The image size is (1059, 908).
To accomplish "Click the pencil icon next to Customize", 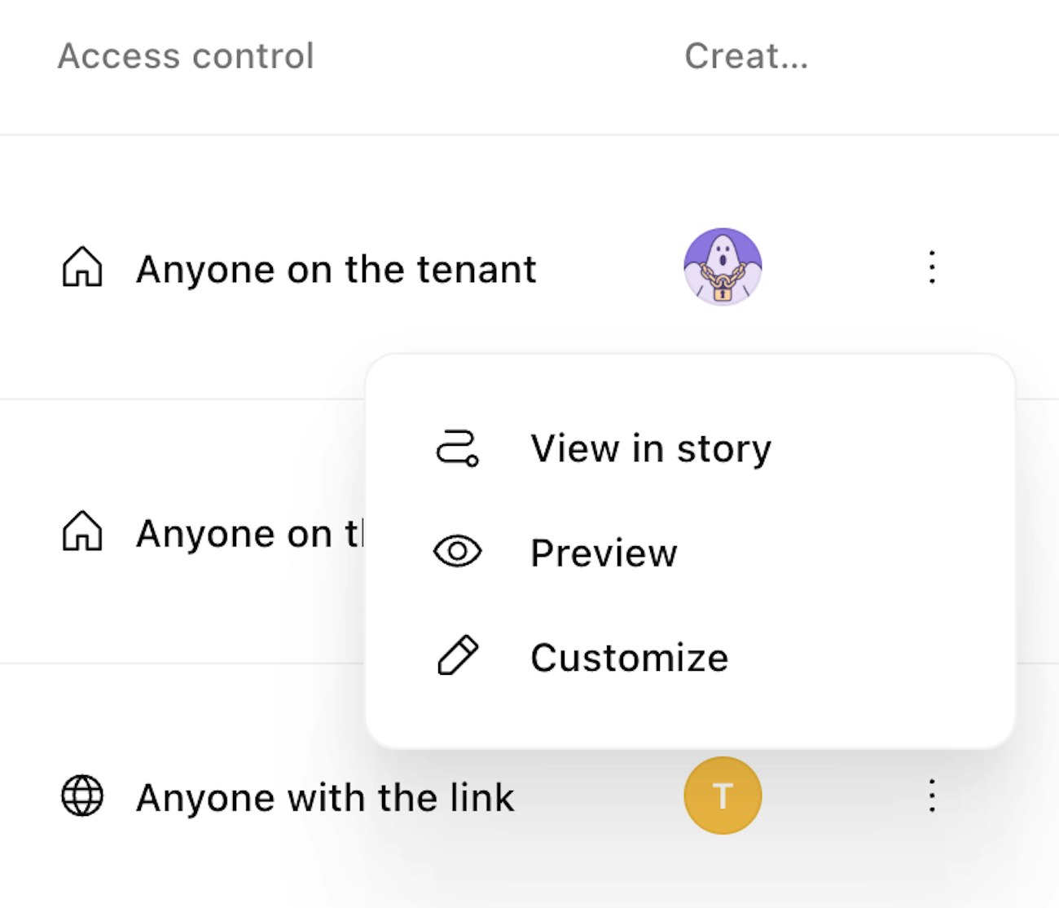I will coord(457,656).
